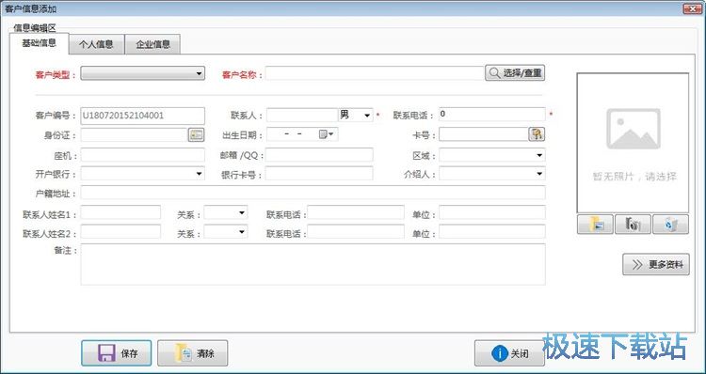This screenshot has height=374, width=706.
Task: Click the 联系人姓名2 input field
Action: click(120, 231)
